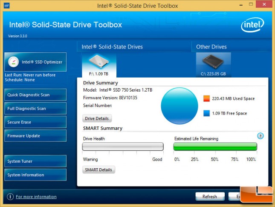
Task: Maximize the Toolbox window
Action: point(251,4)
